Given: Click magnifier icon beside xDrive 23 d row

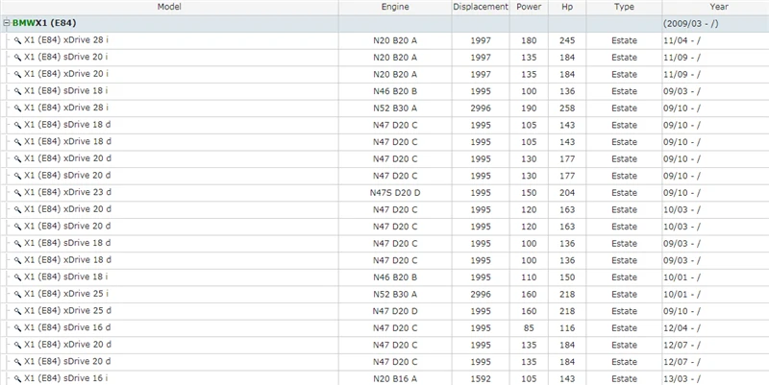Looking at the screenshot, I should 17,193.
